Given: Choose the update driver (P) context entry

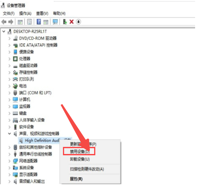Looking at the screenshot, I should click(x=83, y=144).
